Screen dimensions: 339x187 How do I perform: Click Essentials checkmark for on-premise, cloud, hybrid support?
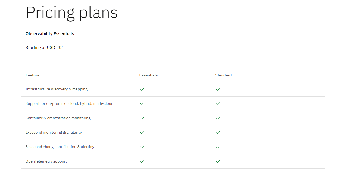tap(142, 104)
